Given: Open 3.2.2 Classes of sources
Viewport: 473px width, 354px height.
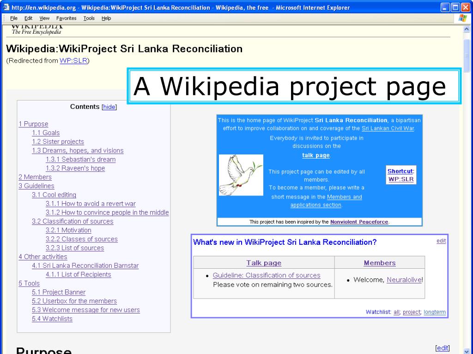Looking at the screenshot, I should pyautogui.click(x=82, y=239).
